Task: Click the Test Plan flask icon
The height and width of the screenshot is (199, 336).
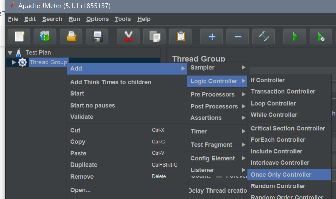Action: [x=19, y=53]
